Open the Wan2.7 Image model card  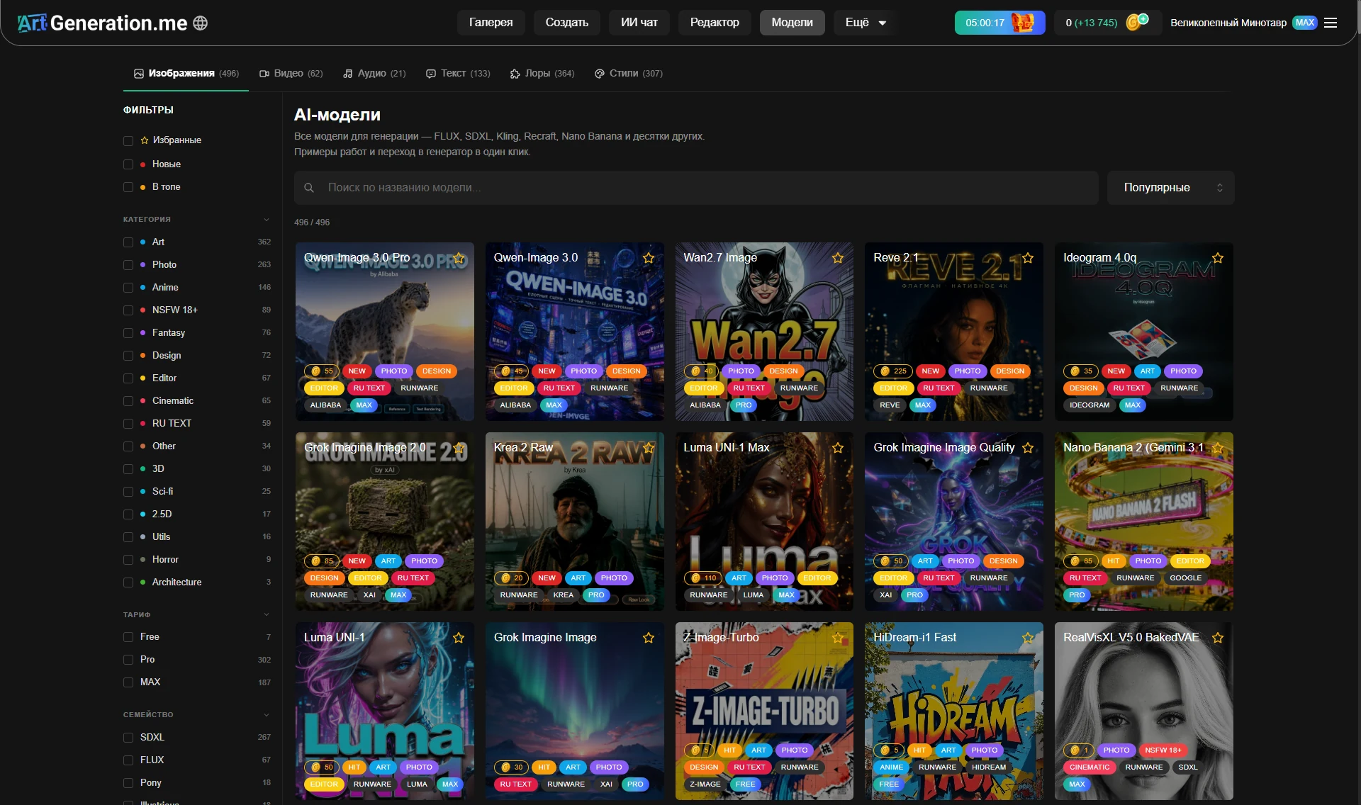coord(764,332)
